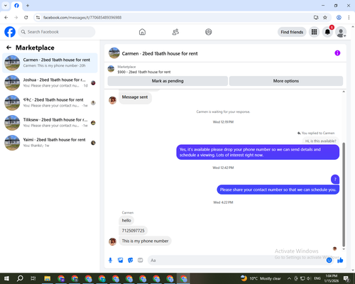
Task: Click the 'hello' message bubble
Action: [126, 220]
